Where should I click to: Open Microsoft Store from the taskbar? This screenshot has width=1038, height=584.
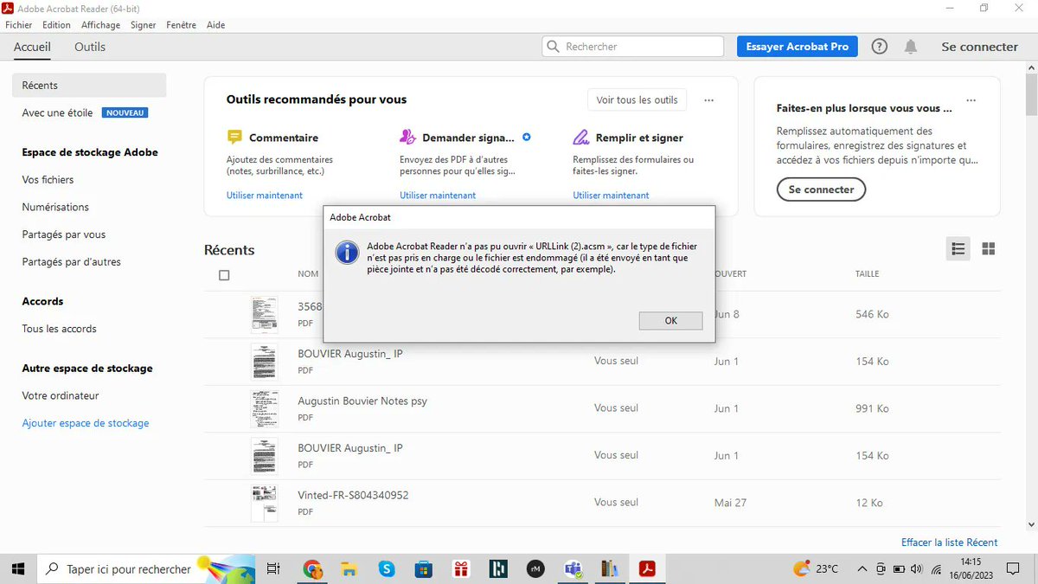424,568
